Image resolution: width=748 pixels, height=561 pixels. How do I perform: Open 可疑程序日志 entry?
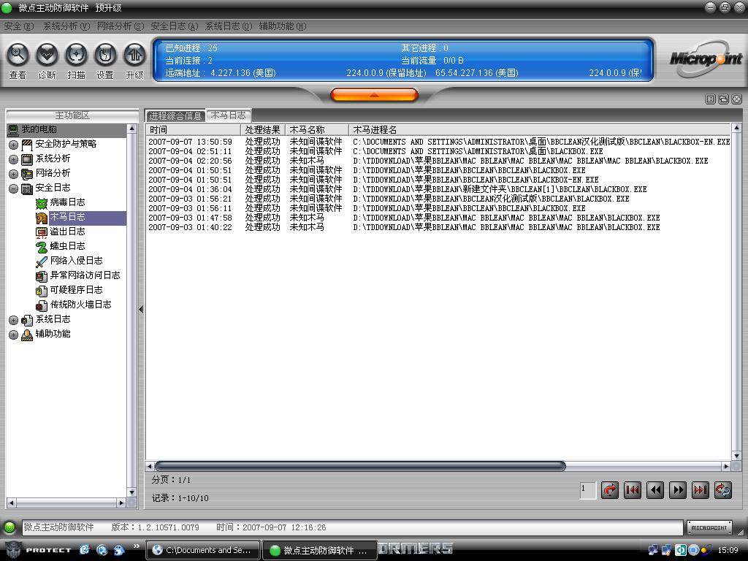pos(76,290)
